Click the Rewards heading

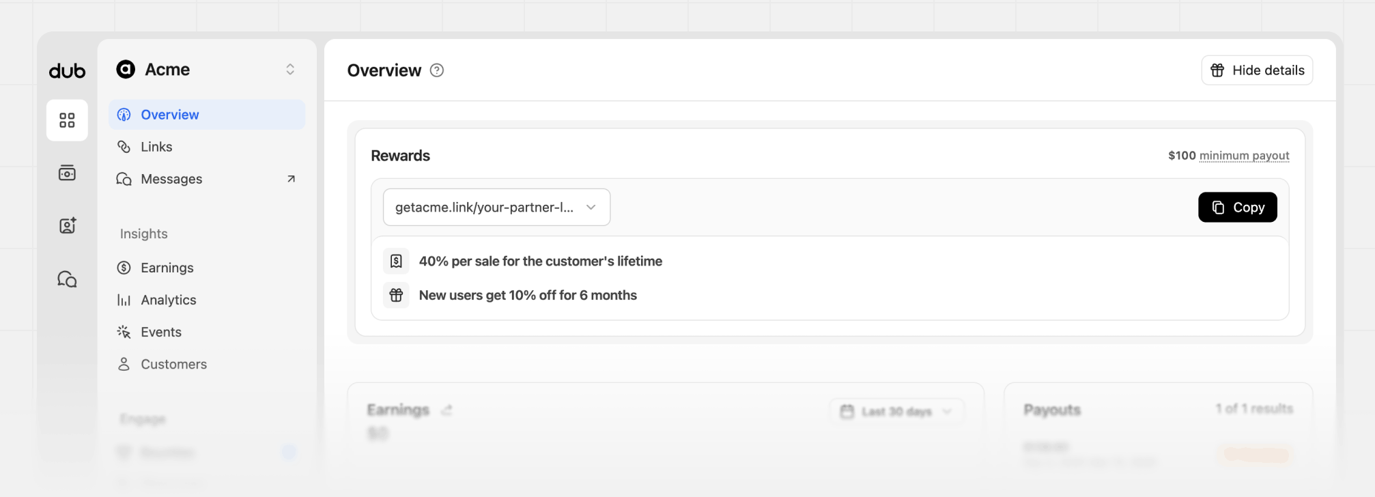point(401,156)
